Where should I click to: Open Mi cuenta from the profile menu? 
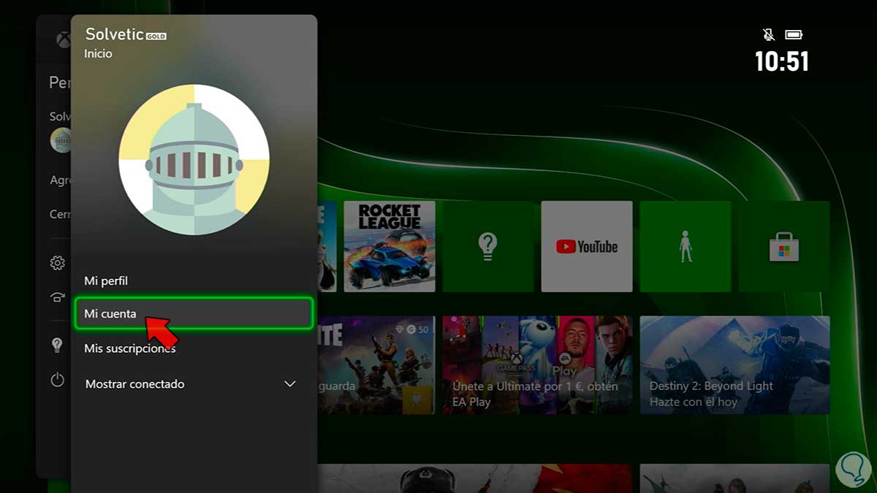(x=194, y=313)
